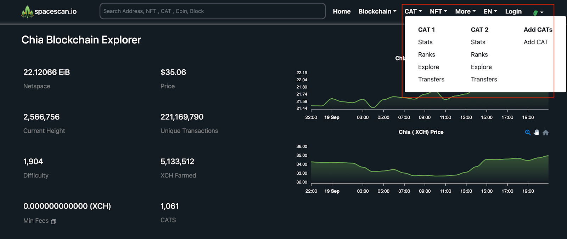
Task: Click the 36.00 axis label on price chart
Action: 302,146
